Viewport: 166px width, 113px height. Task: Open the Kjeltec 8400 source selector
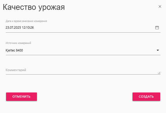[83, 50]
